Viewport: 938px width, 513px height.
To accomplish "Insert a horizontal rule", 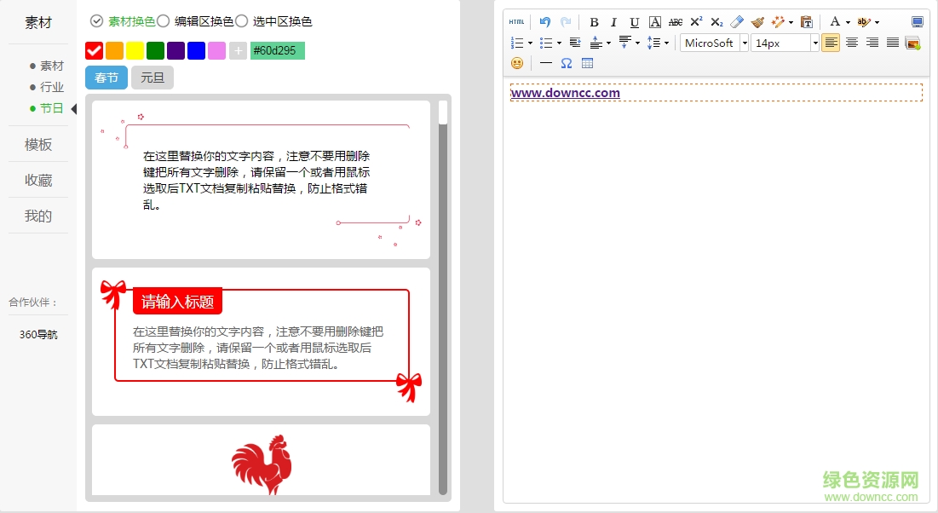I will (x=545, y=62).
